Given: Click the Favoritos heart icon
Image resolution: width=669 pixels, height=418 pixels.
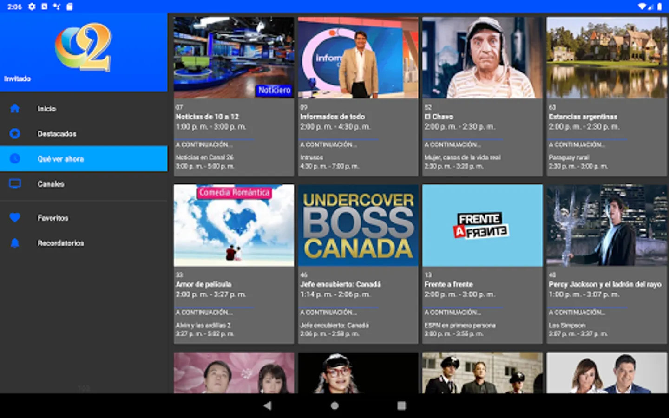Looking at the screenshot, I should (x=15, y=218).
